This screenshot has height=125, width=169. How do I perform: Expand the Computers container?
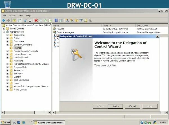pos(7,41)
